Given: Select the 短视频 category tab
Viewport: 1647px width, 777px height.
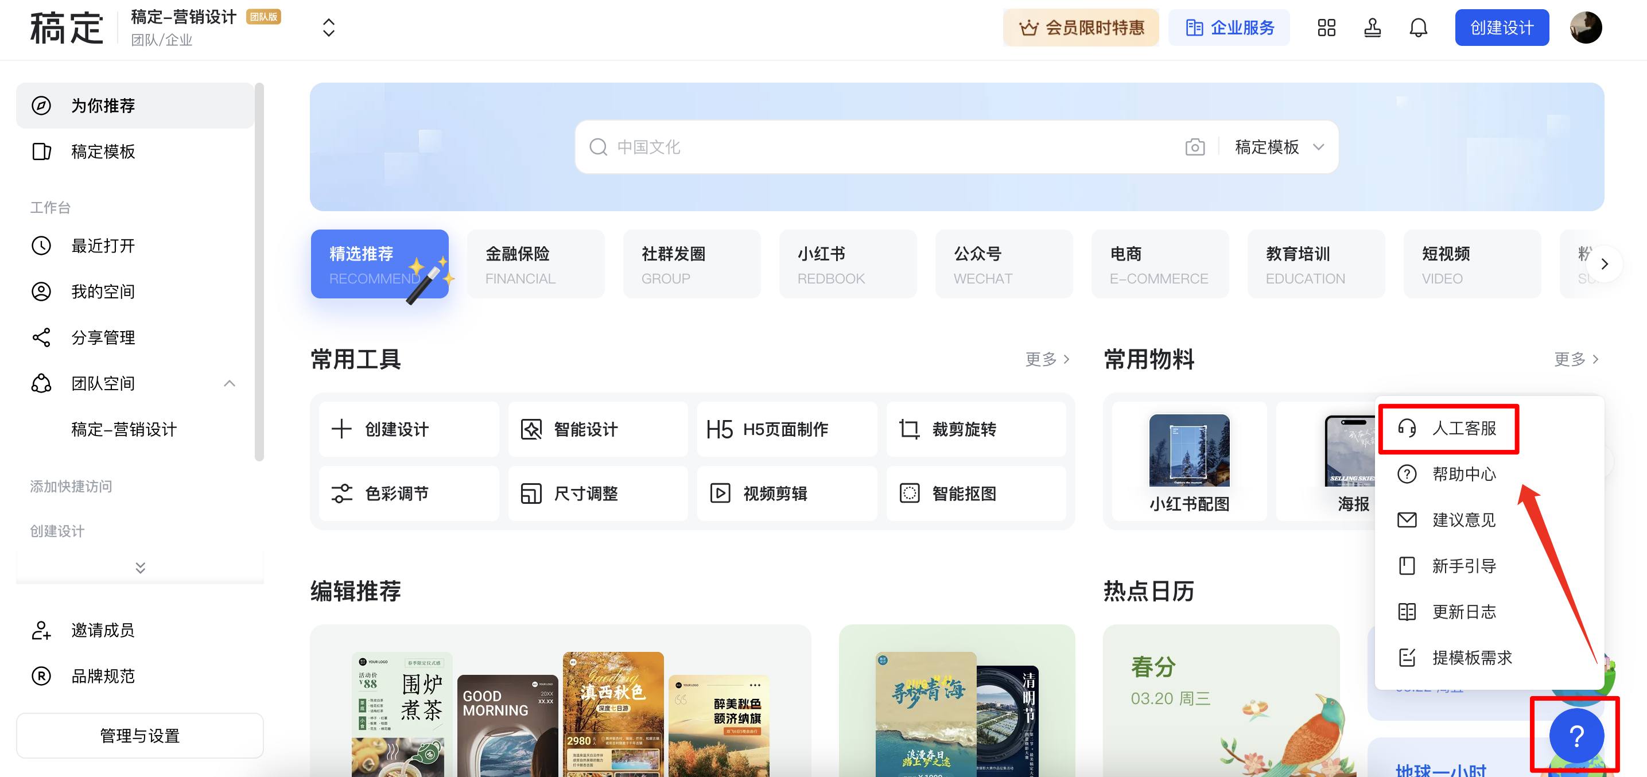Looking at the screenshot, I should point(1471,263).
